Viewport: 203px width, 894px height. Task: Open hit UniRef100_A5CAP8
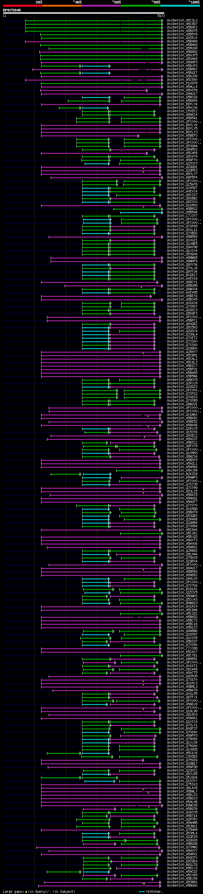coord(182,153)
